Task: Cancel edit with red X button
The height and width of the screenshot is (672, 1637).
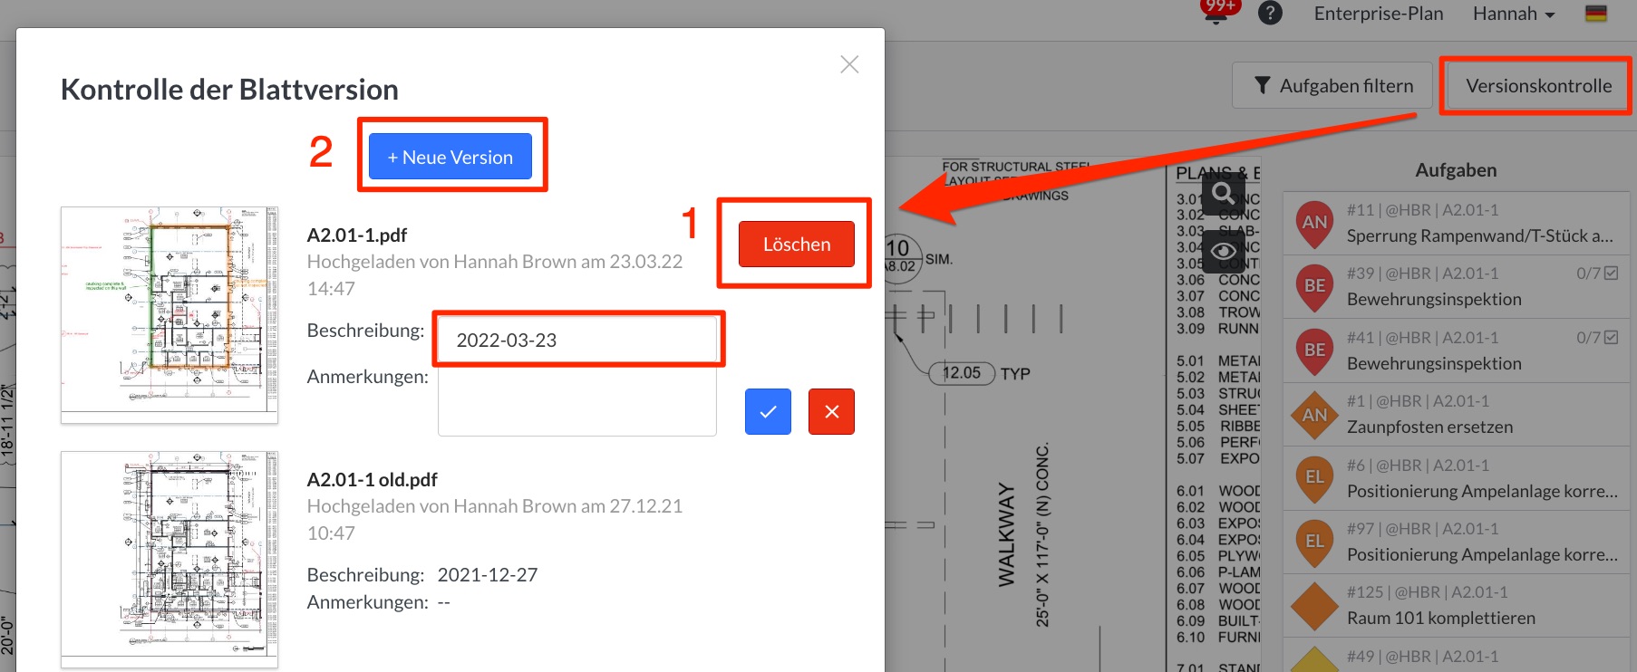Action: coord(831,412)
